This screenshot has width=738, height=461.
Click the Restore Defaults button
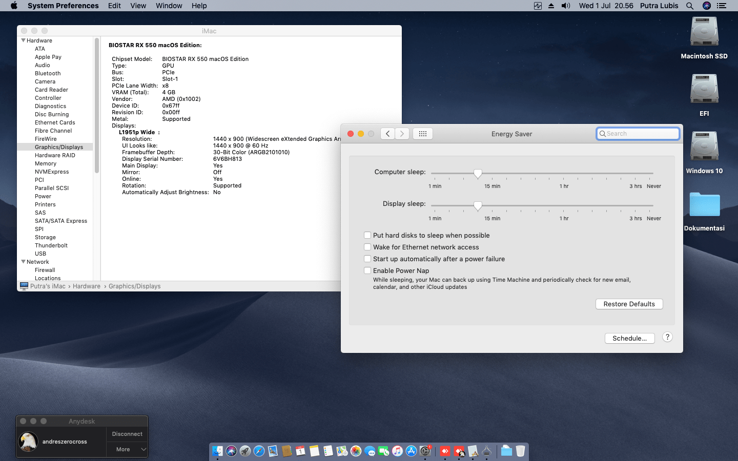(x=629, y=304)
